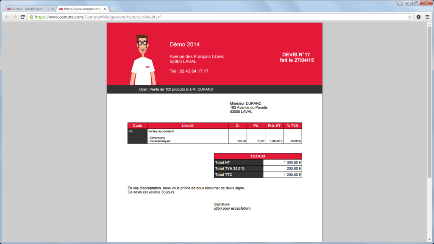Click the quantity value '100,00'
434x244 pixels.
(241, 141)
